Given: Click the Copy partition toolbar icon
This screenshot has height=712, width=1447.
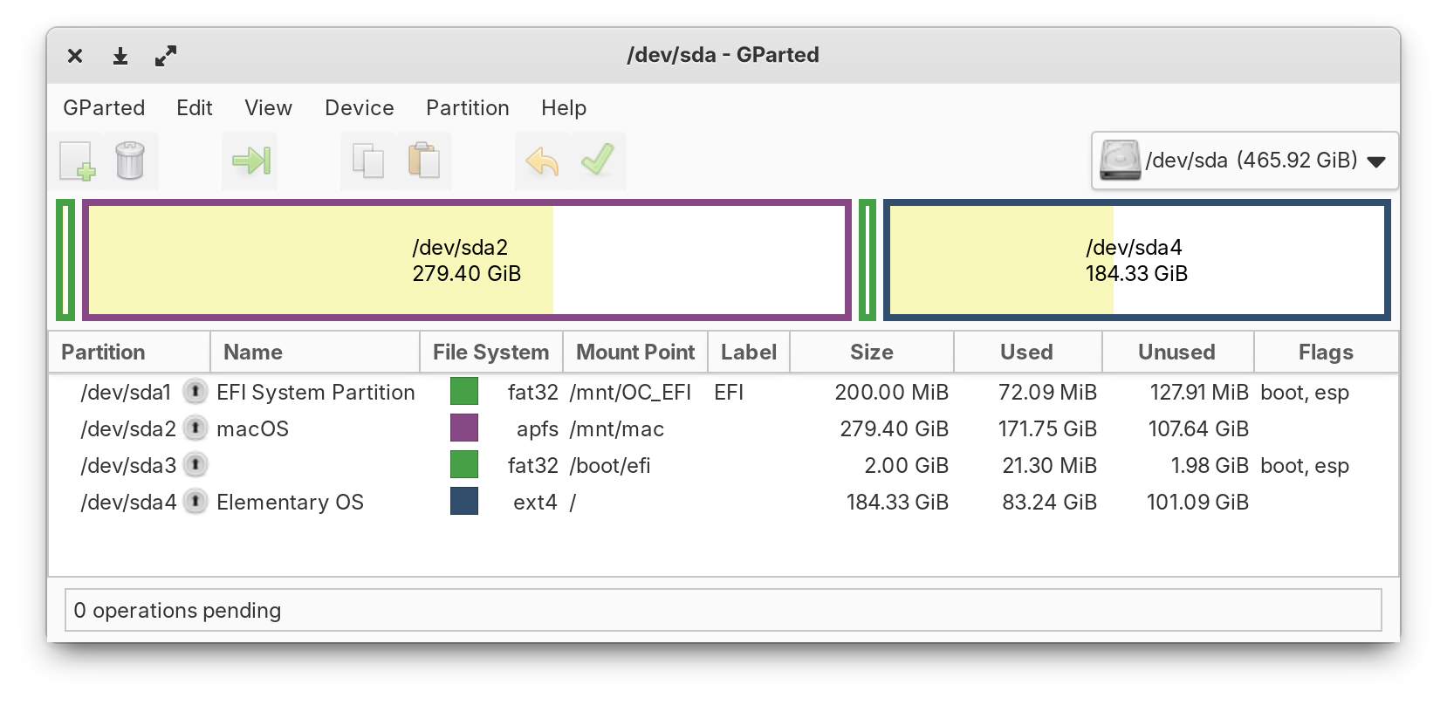Looking at the screenshot, I should [x=367, y=161].
